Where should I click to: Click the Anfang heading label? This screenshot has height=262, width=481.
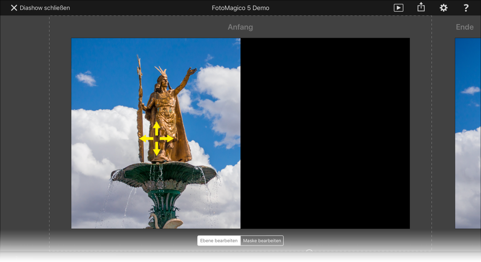(240, 27)
